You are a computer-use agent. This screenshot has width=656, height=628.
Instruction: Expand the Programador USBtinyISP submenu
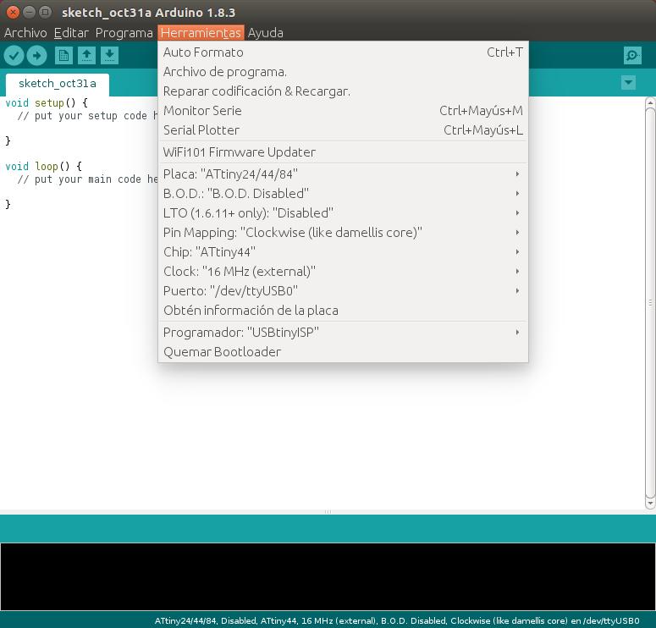click(343, 333)
